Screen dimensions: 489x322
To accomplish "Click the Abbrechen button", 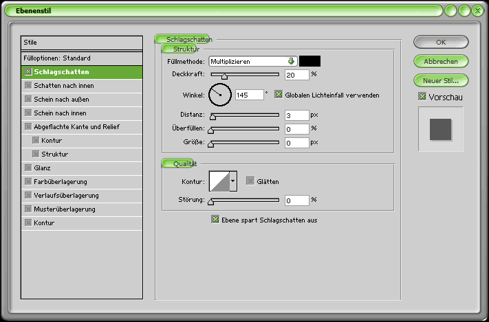I will click(441, 61).
